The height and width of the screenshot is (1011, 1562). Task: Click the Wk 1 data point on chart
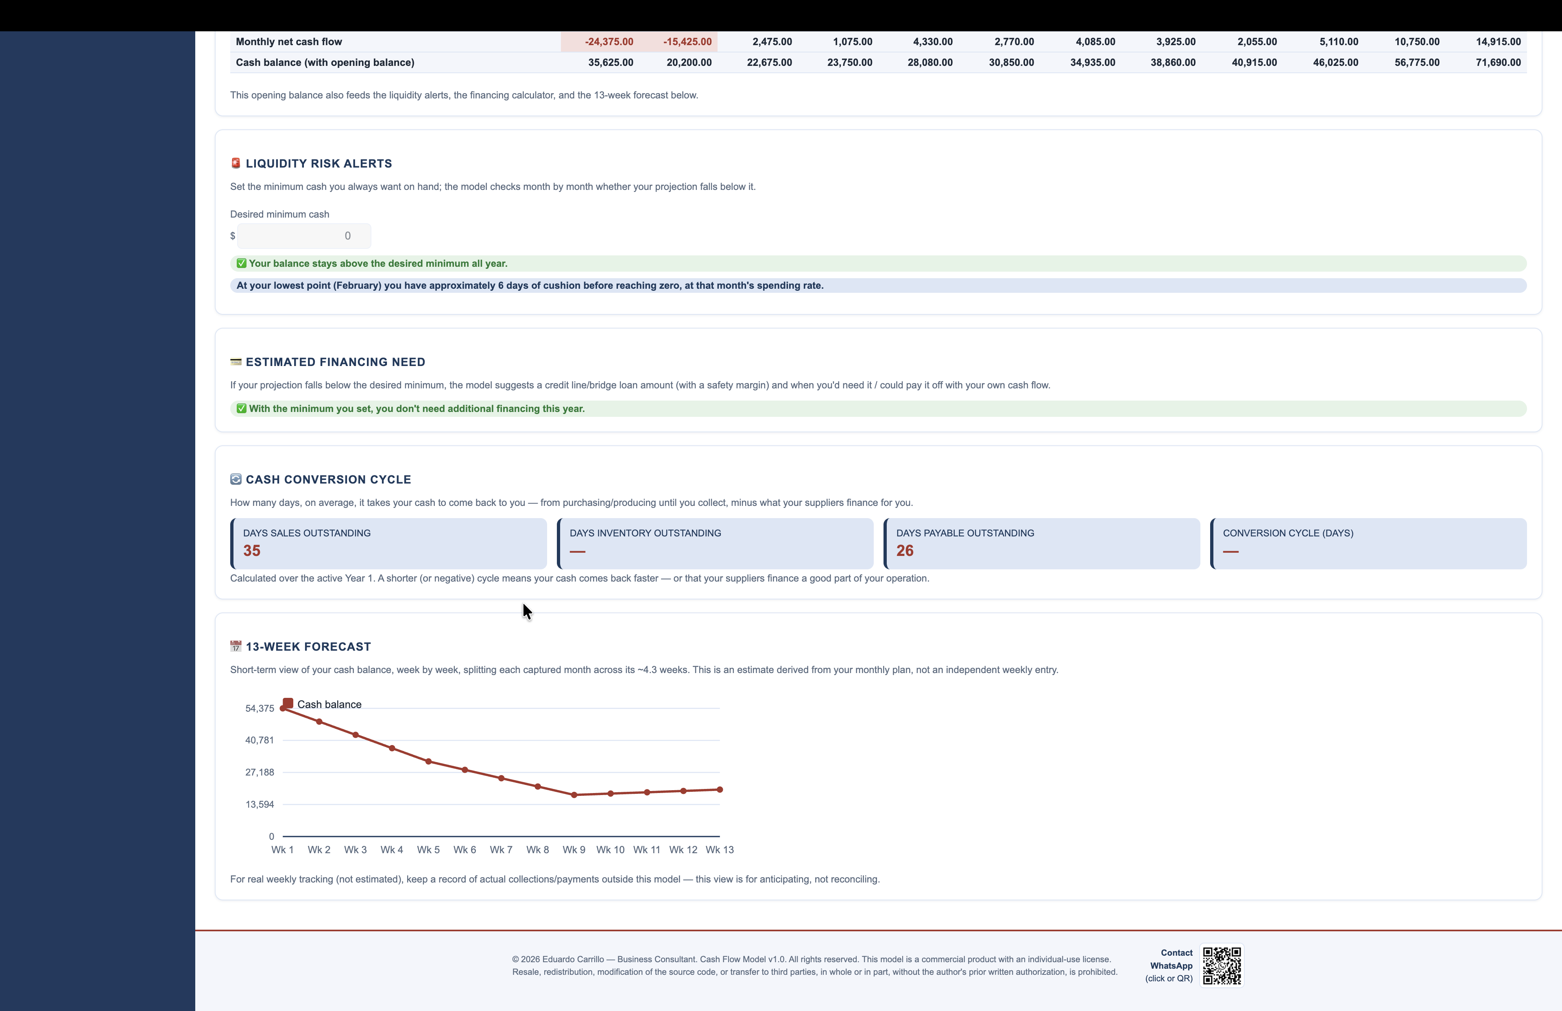283,708
